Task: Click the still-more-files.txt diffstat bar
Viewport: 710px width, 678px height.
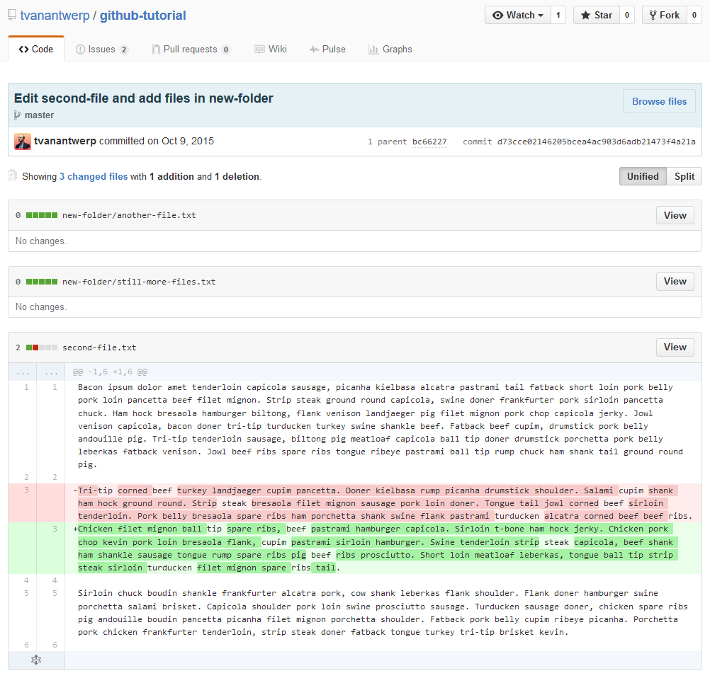Action: [x=42, y=282]
